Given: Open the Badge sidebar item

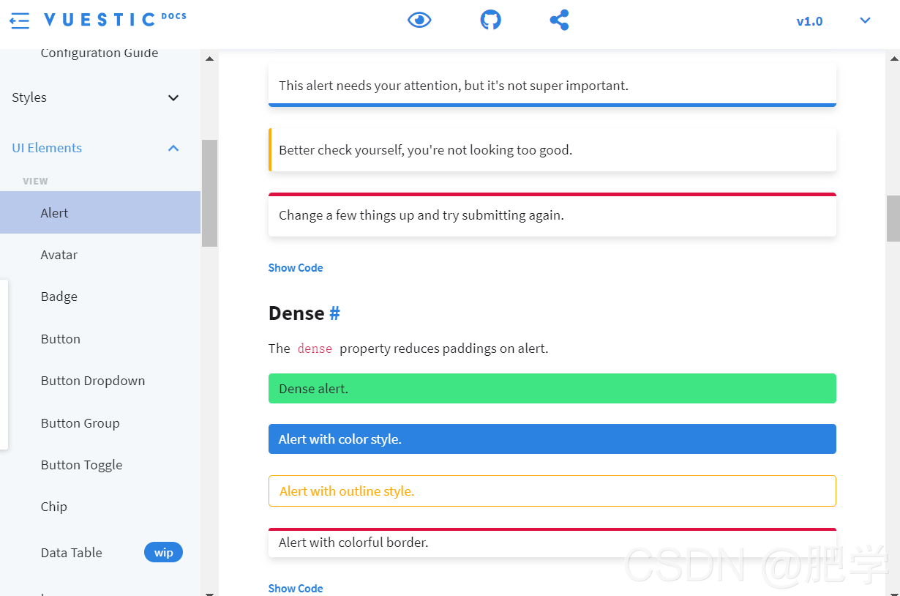Looking at the screenshot, I should 59,297.
